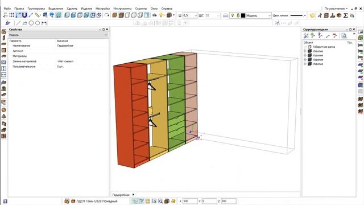Click the yellow sticky note icon

coord(312,15)
